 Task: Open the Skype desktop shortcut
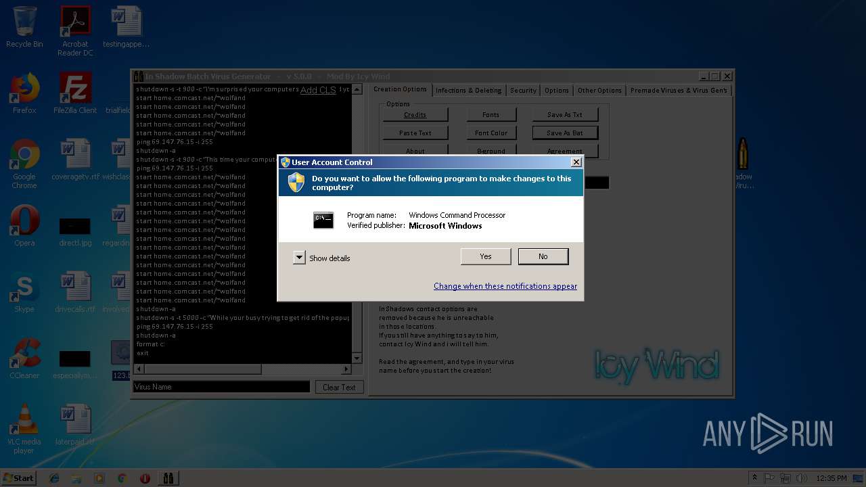point(24,292)
